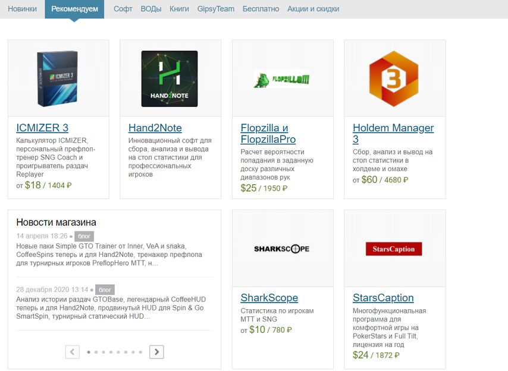The width and height of the screenshot is (508, 371).
Task: Open the Новинки tab
Action: (x=22, y=9)
